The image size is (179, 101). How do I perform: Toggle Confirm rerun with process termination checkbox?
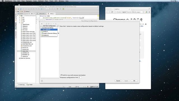pyautogui.click(x=61, y=75)
